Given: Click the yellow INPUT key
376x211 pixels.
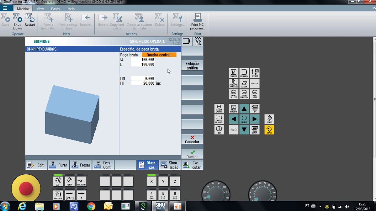Looking at the screenshot, I should click(269, 130).
